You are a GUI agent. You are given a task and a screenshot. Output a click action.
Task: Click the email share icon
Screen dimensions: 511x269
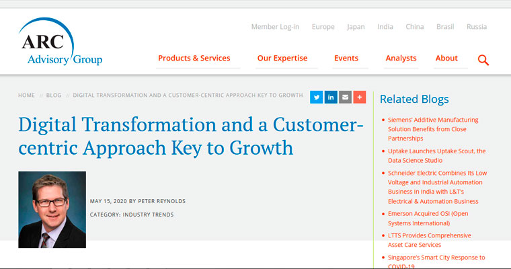coord(345,97)
